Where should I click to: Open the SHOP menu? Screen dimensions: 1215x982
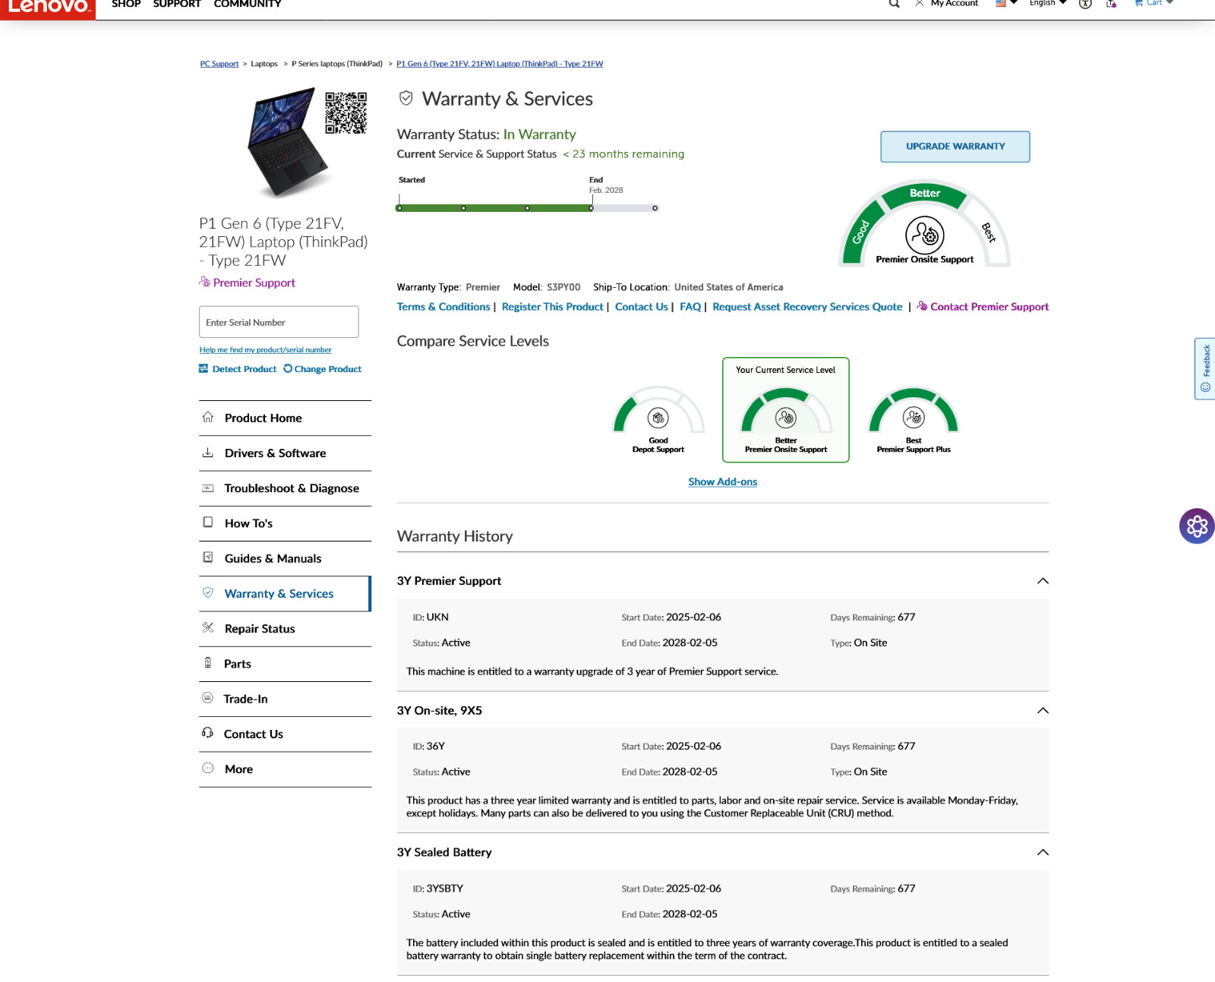click(126, 5)
